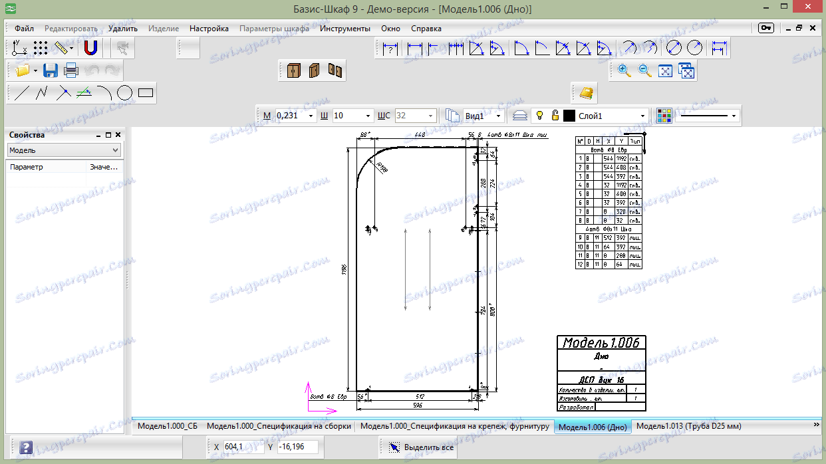The width and height of the screenshot is (826, 464).
Task: Open the multicolor palette grid
Action: tap(664, 116)
